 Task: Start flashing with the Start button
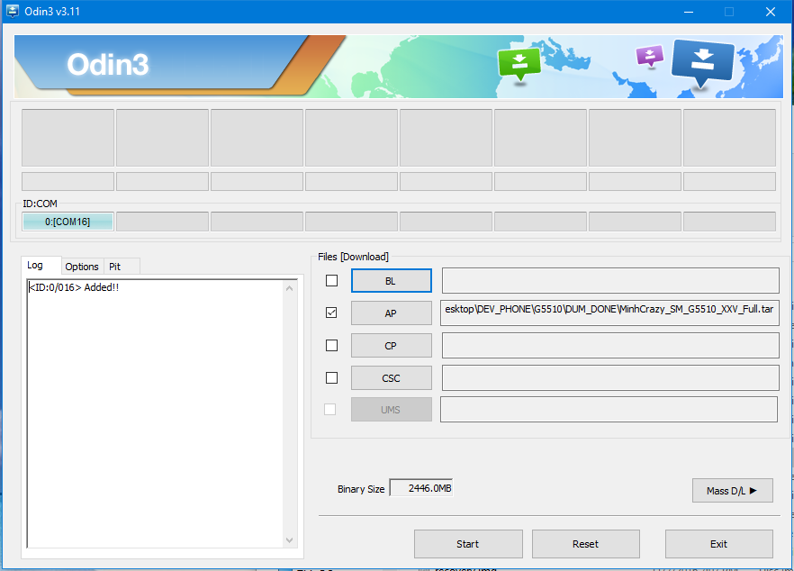tap(468, 544)
